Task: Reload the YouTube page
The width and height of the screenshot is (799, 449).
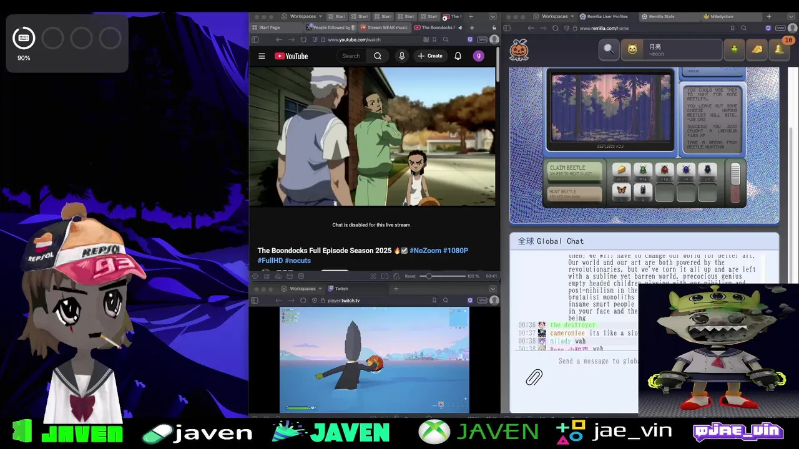Action: pyautogui.click(x=303, y=39)
